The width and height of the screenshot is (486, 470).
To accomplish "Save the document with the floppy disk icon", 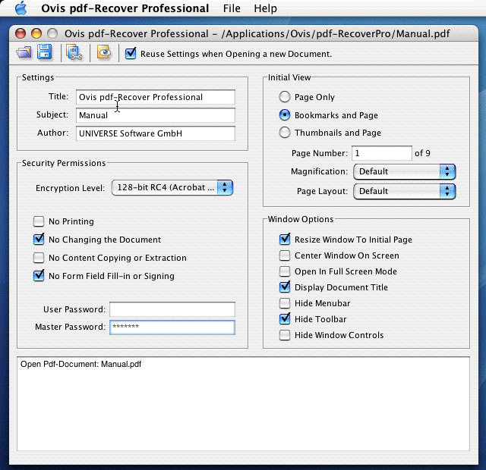I will (44, 52).
